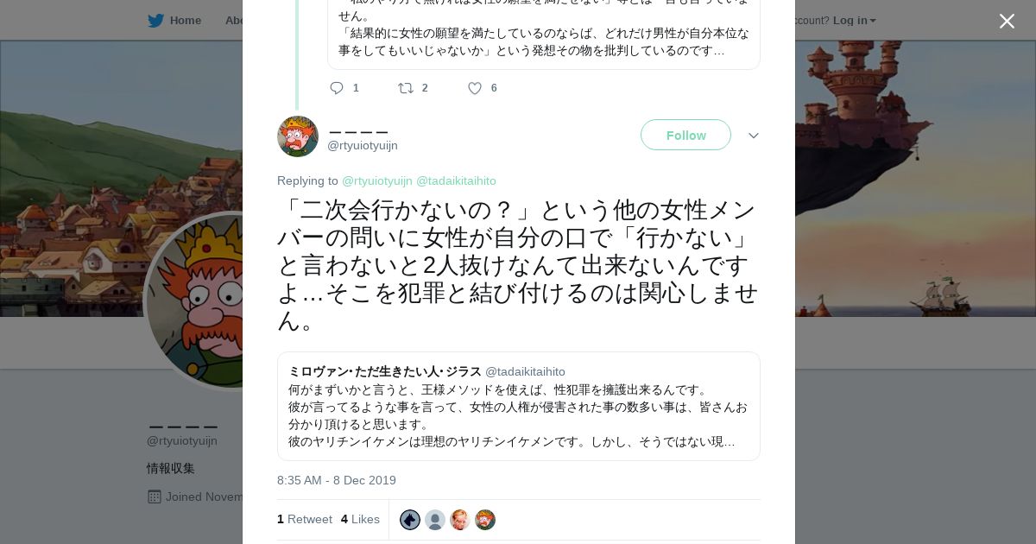Image resolution: width=1036 pixels, height=544 pixels.
Task: Follow the @rtyuiotyuijn account
Action: pos(685,136)
